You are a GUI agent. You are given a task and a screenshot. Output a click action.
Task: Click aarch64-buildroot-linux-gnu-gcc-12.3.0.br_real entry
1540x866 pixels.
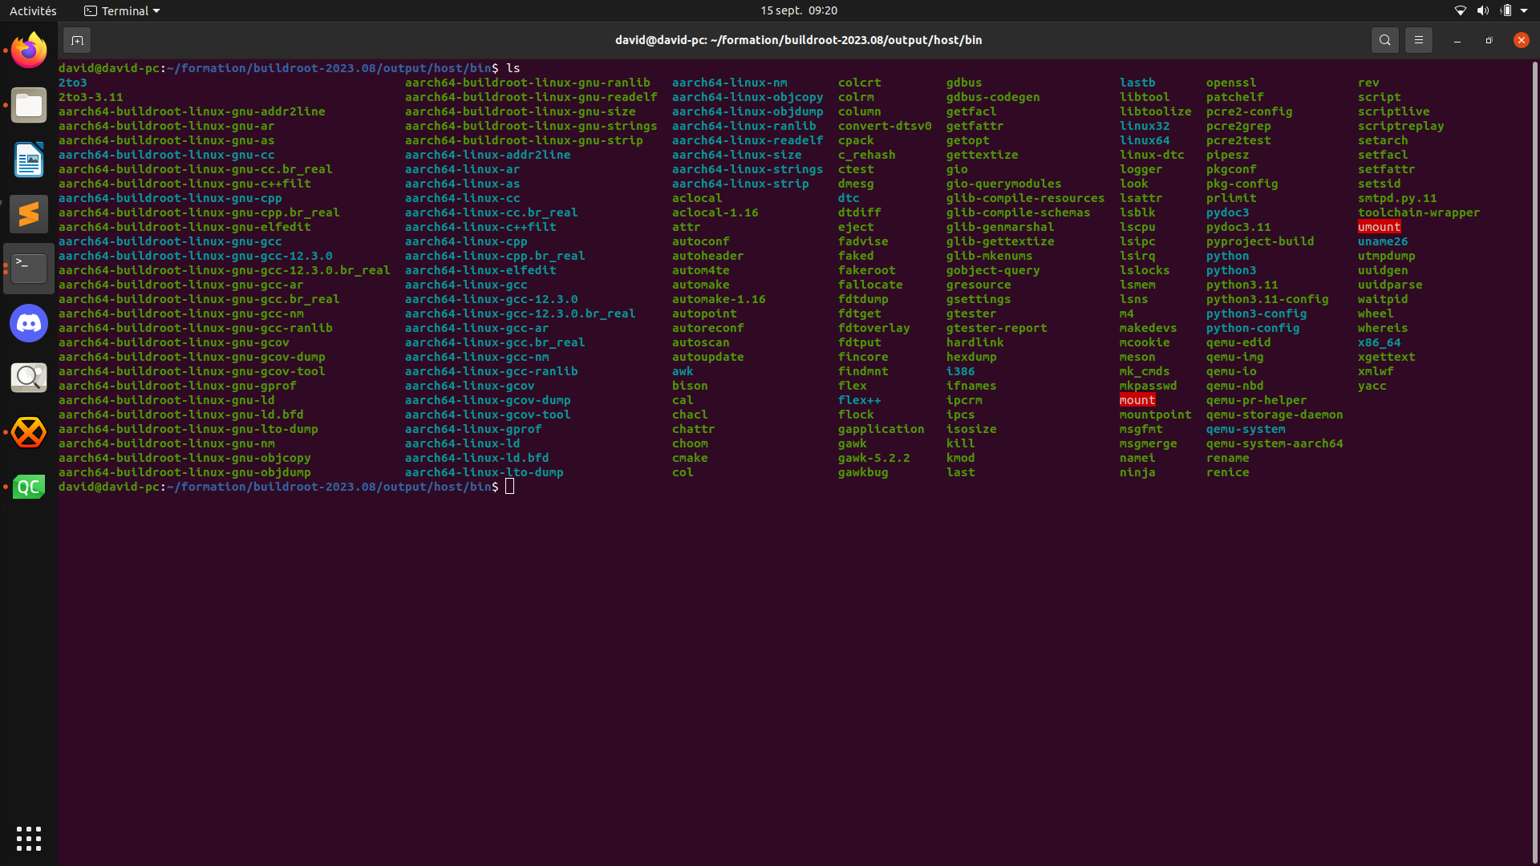224,270
